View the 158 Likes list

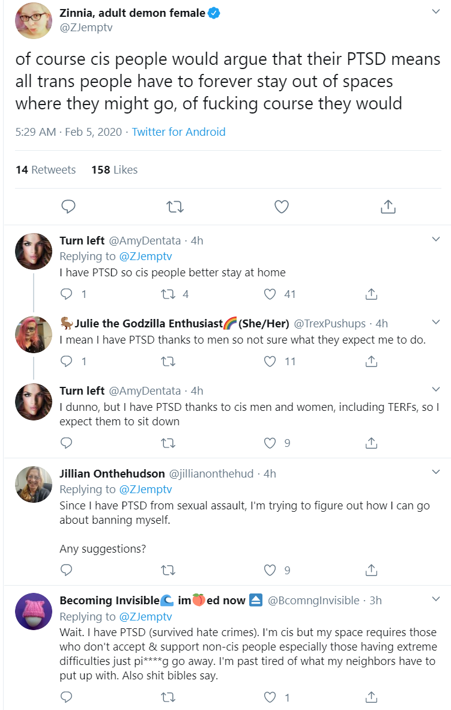(x=115, y=170)
